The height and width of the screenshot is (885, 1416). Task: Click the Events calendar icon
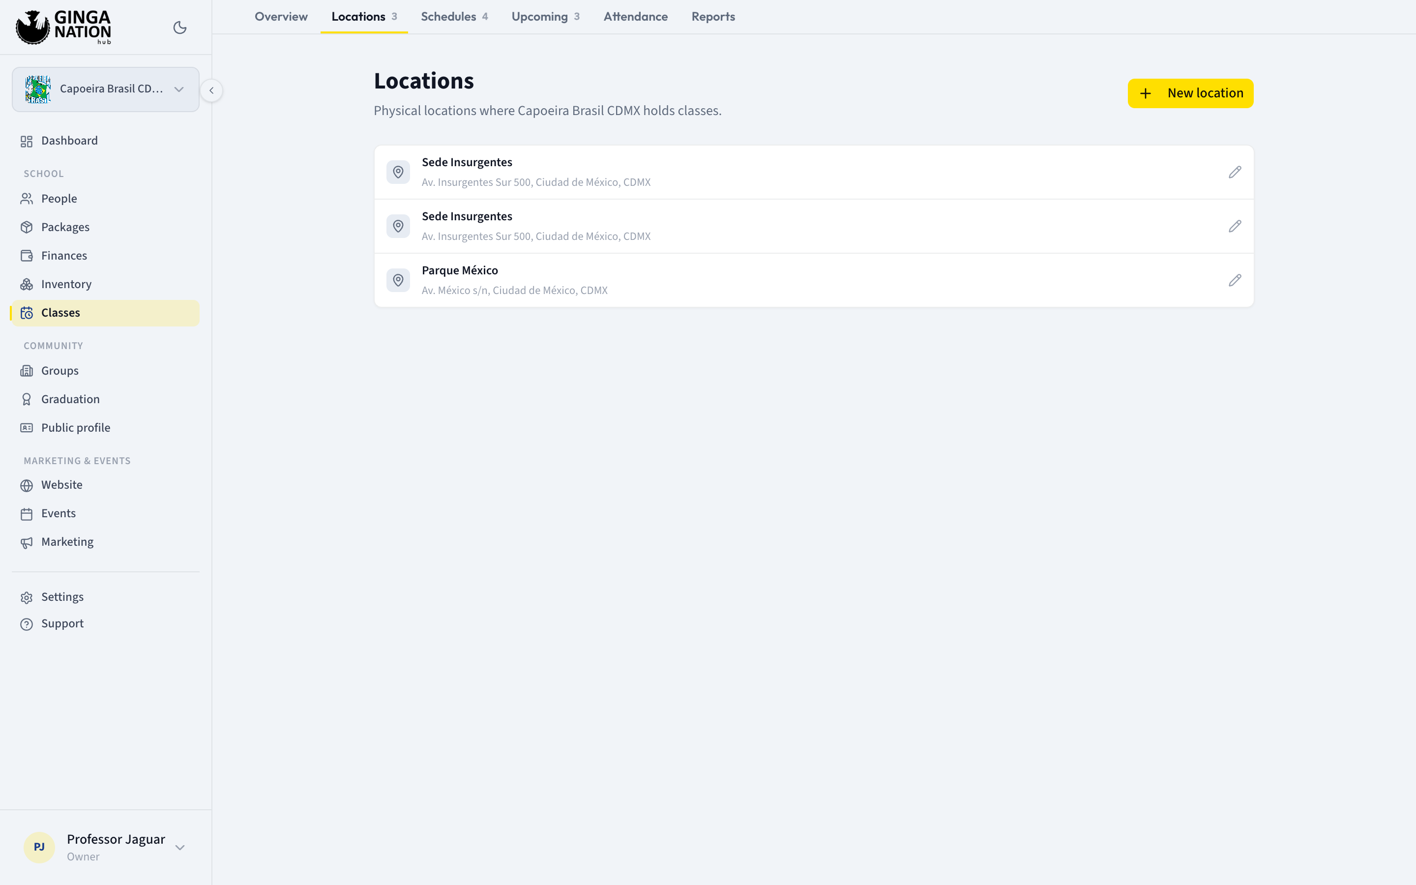point(27,514)
